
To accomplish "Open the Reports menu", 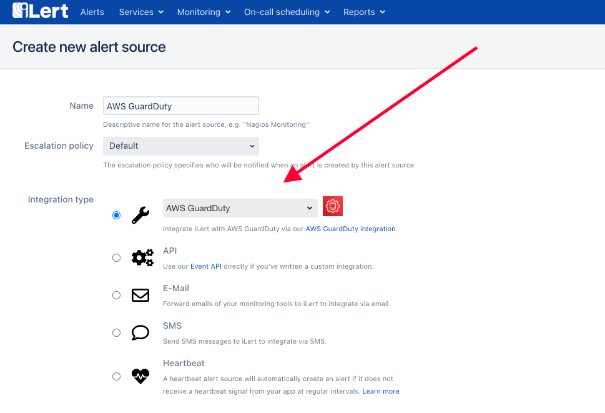I will click(364, 12).
